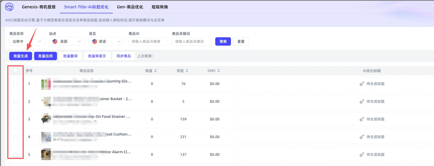This screenshot has height=166, width=434.
Task: Click sparkle icon in row 3
Action: (x=362, y=119)
